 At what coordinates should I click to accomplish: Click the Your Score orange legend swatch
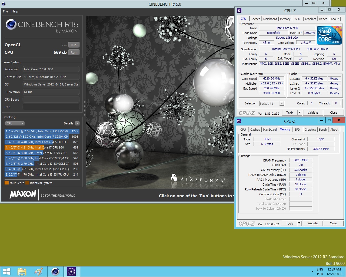(6, 183)
